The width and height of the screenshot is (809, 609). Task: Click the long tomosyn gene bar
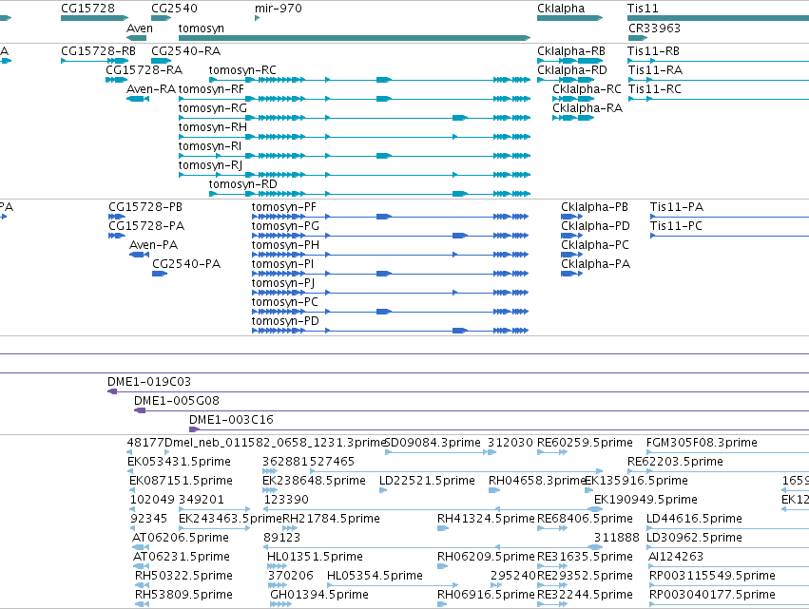click(355, 38)
